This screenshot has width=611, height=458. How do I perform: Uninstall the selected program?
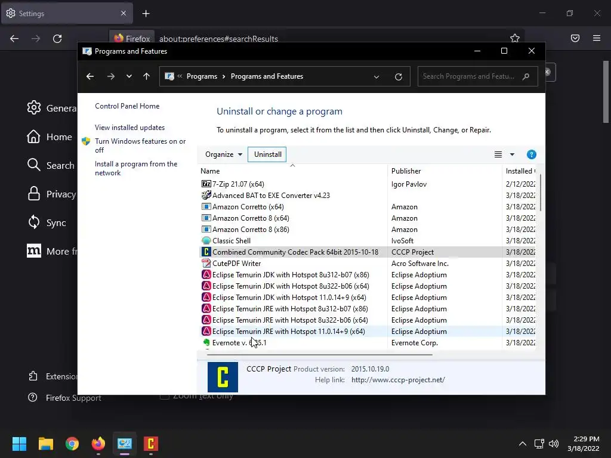coord(267,154)
